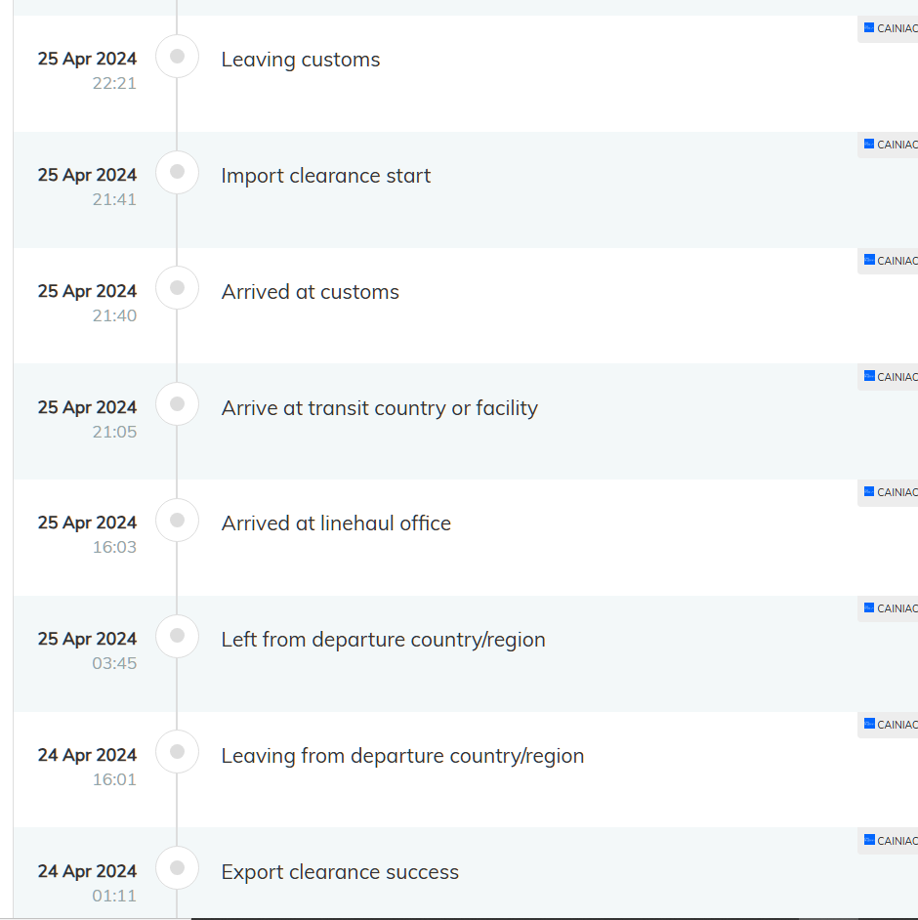Click Cainiao logo for Leaving from departure country/region
This screenshot has height=920, width=918.
click(x=869, y=724)
